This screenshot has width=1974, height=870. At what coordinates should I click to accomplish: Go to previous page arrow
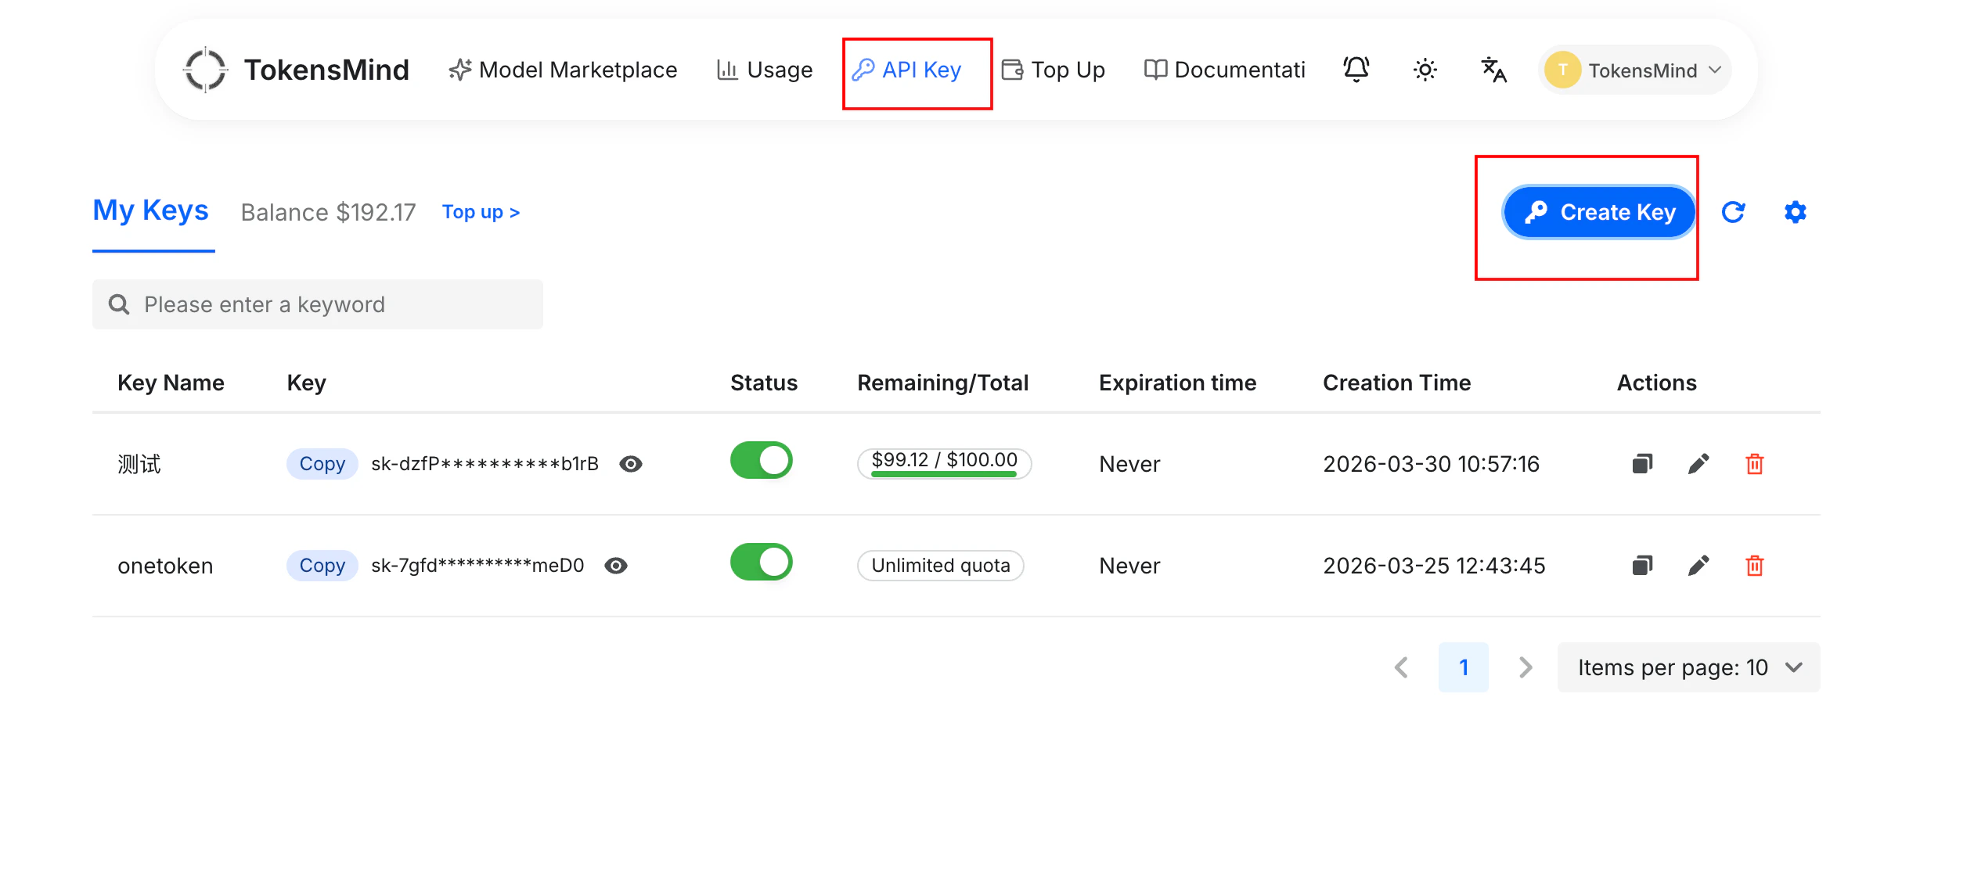(x=1402, y=667)
